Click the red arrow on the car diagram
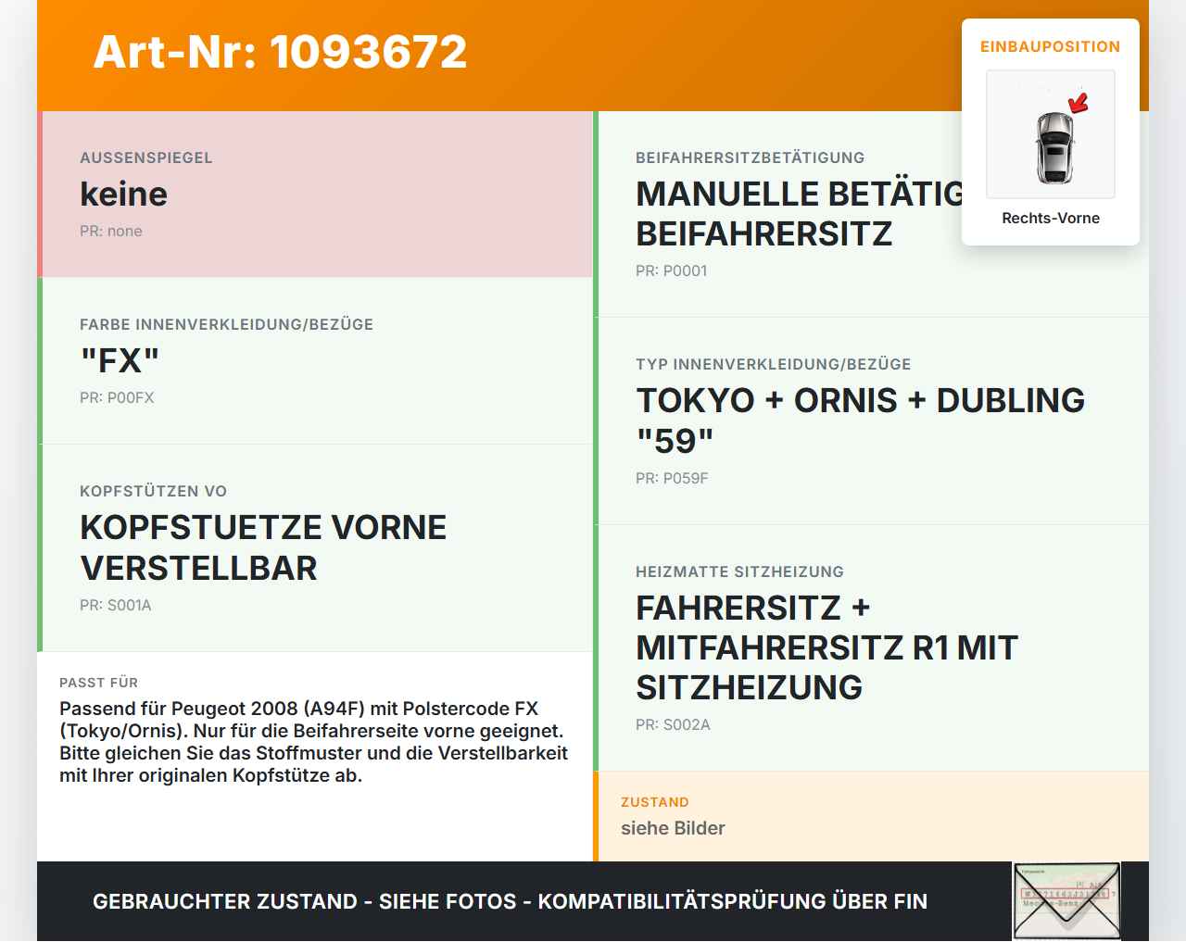1186x942 pixels. (x=1079, y=102)
